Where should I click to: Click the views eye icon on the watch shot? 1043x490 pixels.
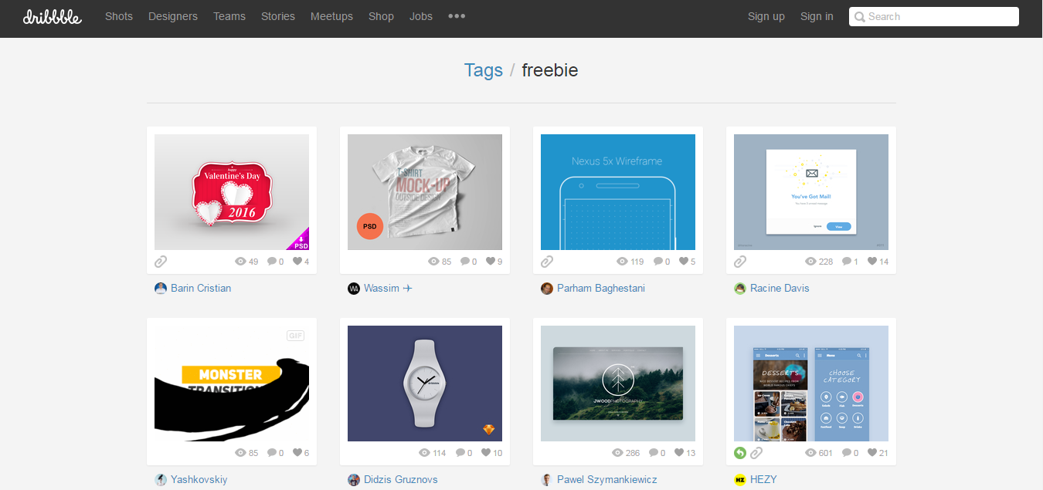pyautogui.click(x=424, y=452)
